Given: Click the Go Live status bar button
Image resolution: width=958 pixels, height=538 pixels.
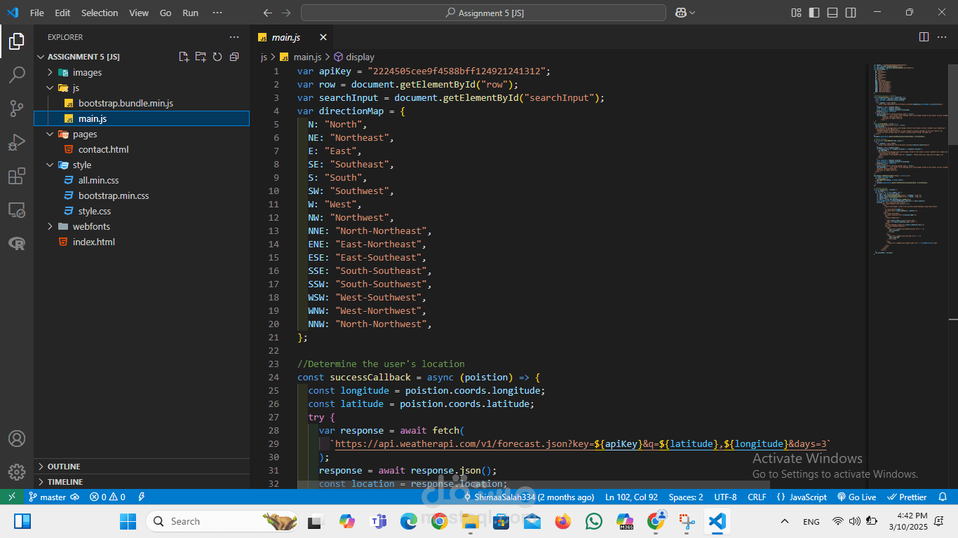Looking at the screenshot, I should click(857, 497).
